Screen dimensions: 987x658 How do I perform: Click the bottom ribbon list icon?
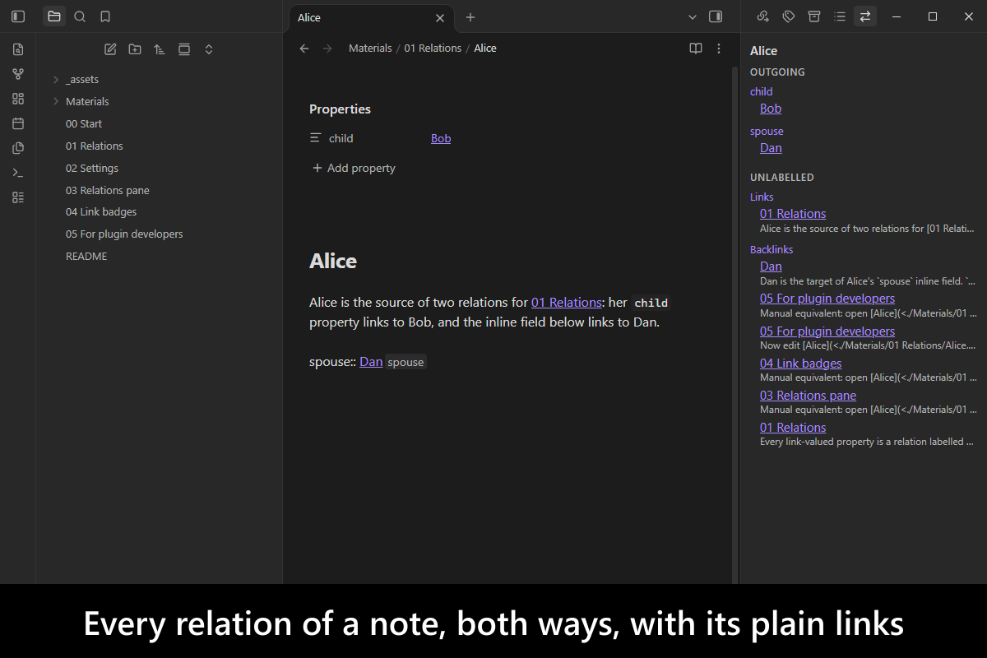click(x=18, y=197)
